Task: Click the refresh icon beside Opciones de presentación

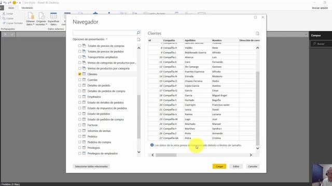Action: pos(139,39)
